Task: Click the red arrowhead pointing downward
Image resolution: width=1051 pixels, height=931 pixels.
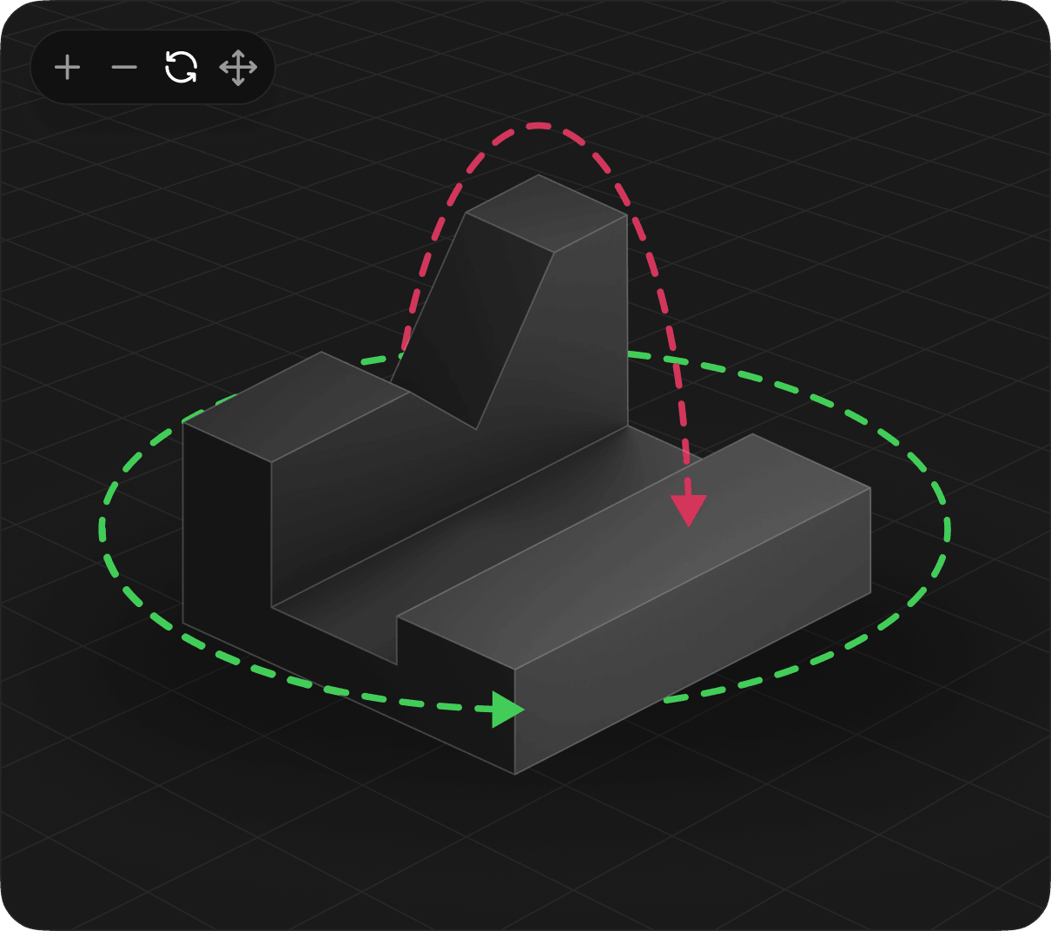Action: click(x=689, y=509)
